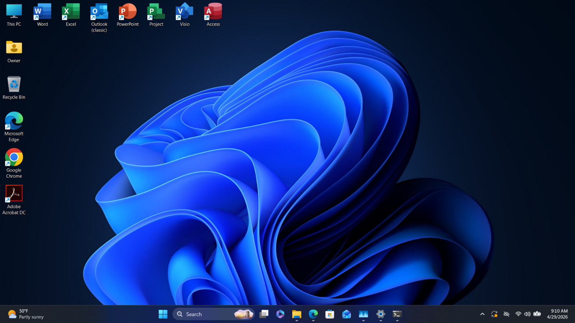The image size is (575, 323).
Task: Open the Partly sunny weather widget
Action: [x=26, y=314]
